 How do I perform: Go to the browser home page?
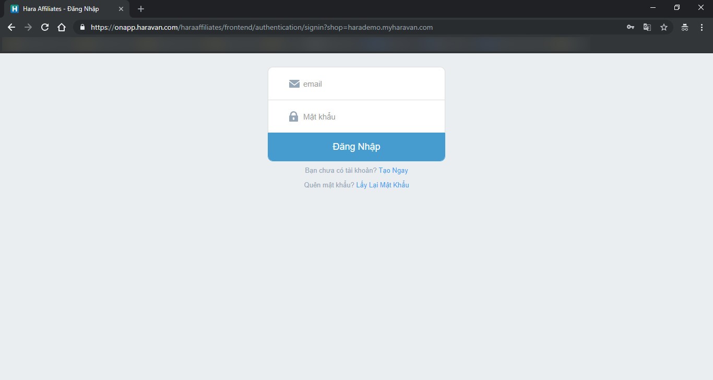tap(62, 27)
